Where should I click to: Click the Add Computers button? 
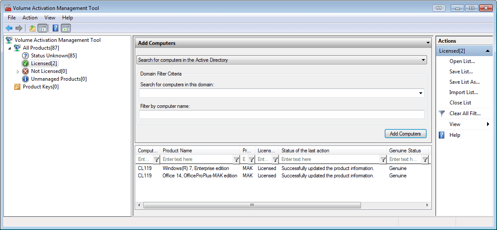point(405,134)
